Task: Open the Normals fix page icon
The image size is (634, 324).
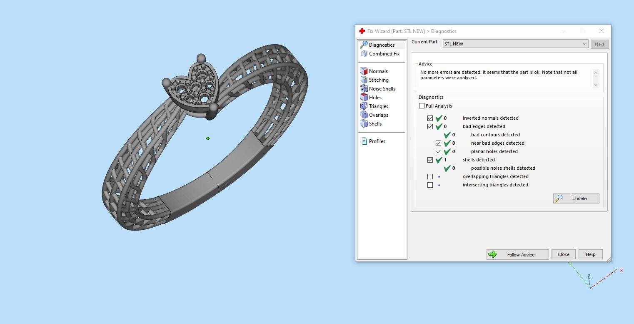Action: pos(364,71)
